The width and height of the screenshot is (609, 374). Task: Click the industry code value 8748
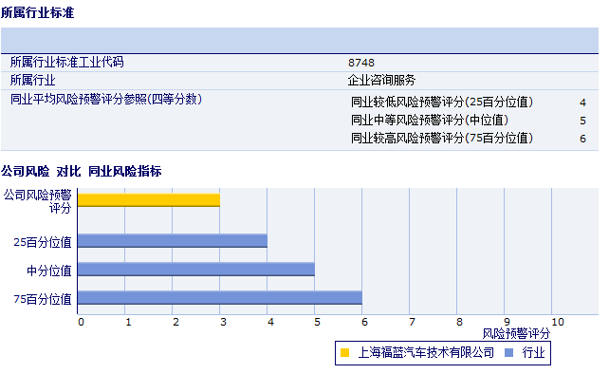pos(361,63)
